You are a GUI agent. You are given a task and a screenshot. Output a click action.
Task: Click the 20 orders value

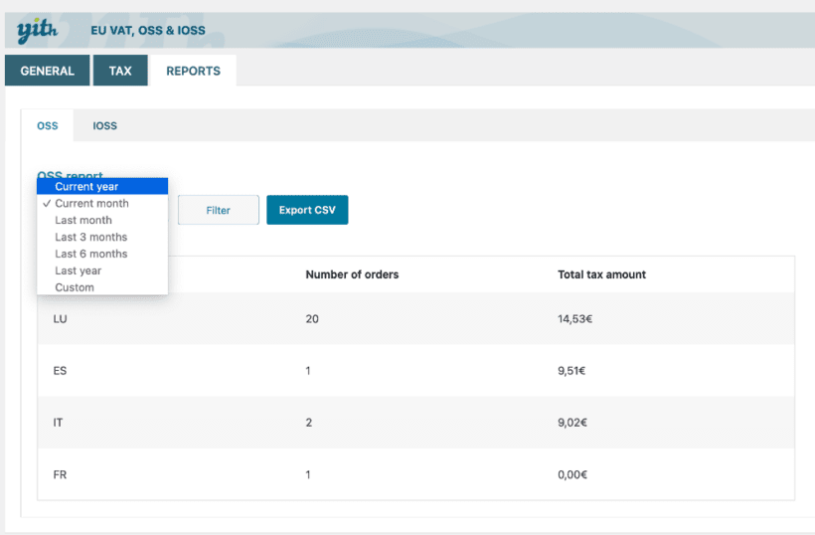point(312,318)
